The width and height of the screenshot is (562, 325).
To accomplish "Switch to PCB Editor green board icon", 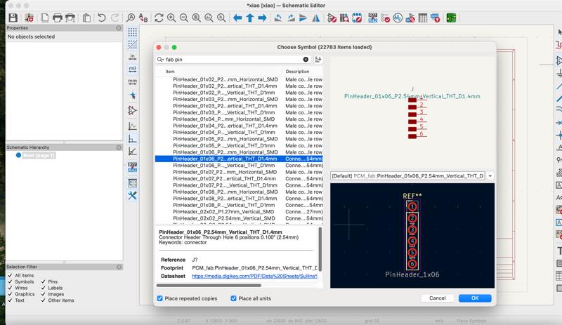I will coord(451,18).
